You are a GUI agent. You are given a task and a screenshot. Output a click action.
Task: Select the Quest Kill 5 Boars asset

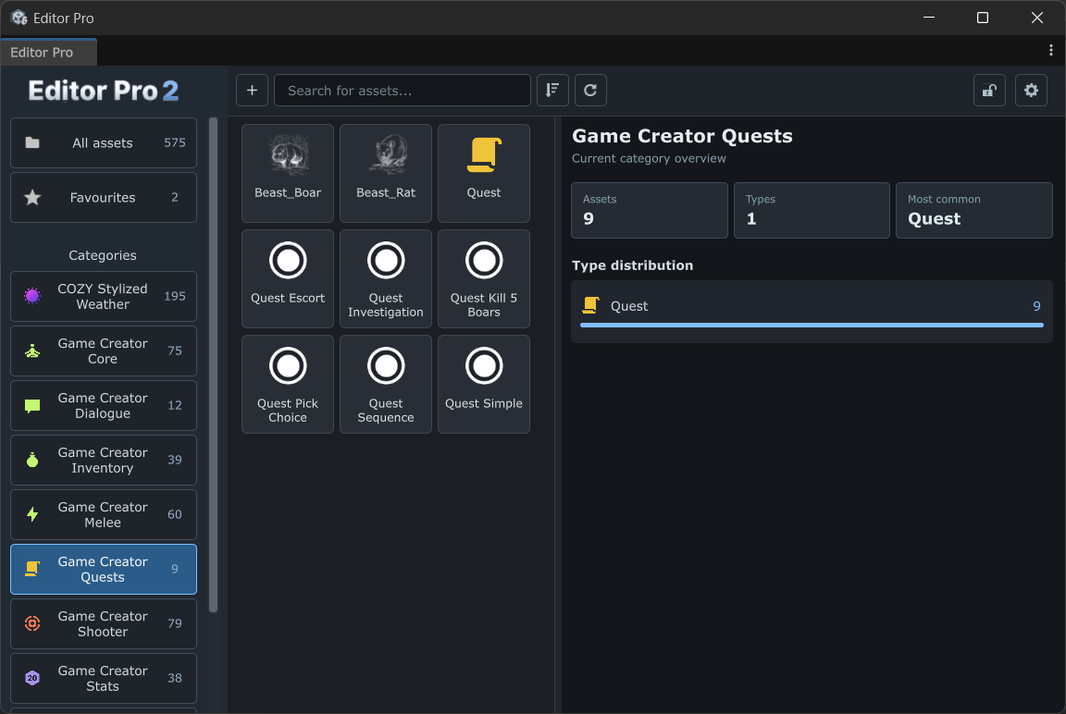(483, 278)
